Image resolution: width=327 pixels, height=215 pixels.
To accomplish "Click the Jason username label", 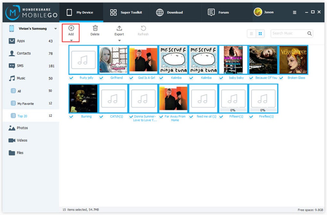I will (x=269, y=12).
